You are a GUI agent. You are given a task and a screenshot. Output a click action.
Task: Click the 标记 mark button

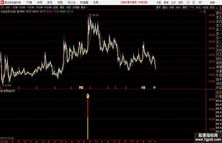point(198,7)
